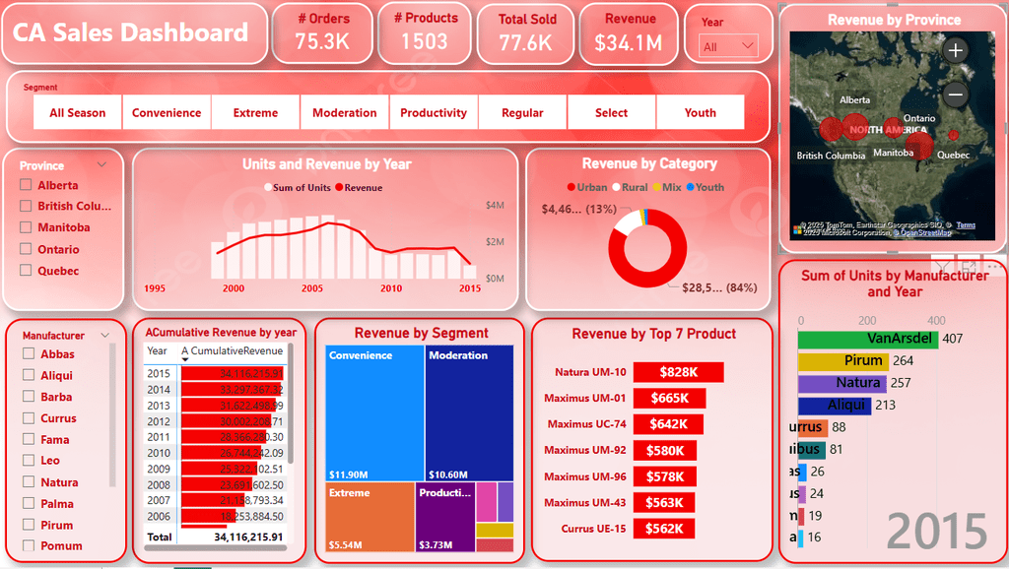The height and width of the screenshot is (569, 1009).
Task: Click the 2015 row in the cumulative revenue table
Action: 214,373
